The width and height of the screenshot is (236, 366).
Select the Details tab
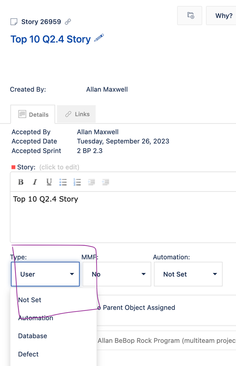point(33,114)
